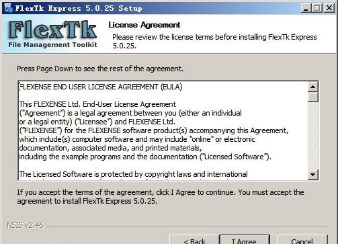Go back with the Back button
338x244 pixels.
click(194, 239)
